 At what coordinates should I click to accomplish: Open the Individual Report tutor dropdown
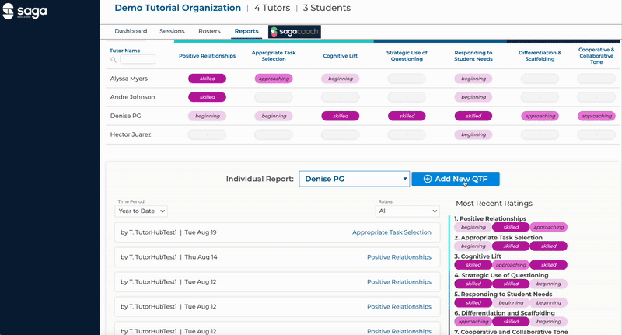click(x=355, y=179)
